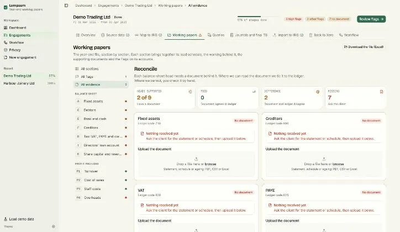The image size is (400, 232).
Task: Click the 7 no document pill
Action: [339, 19]
